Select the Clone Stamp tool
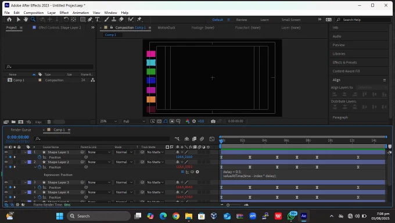The image size is (395, 223). click(114, 19)
